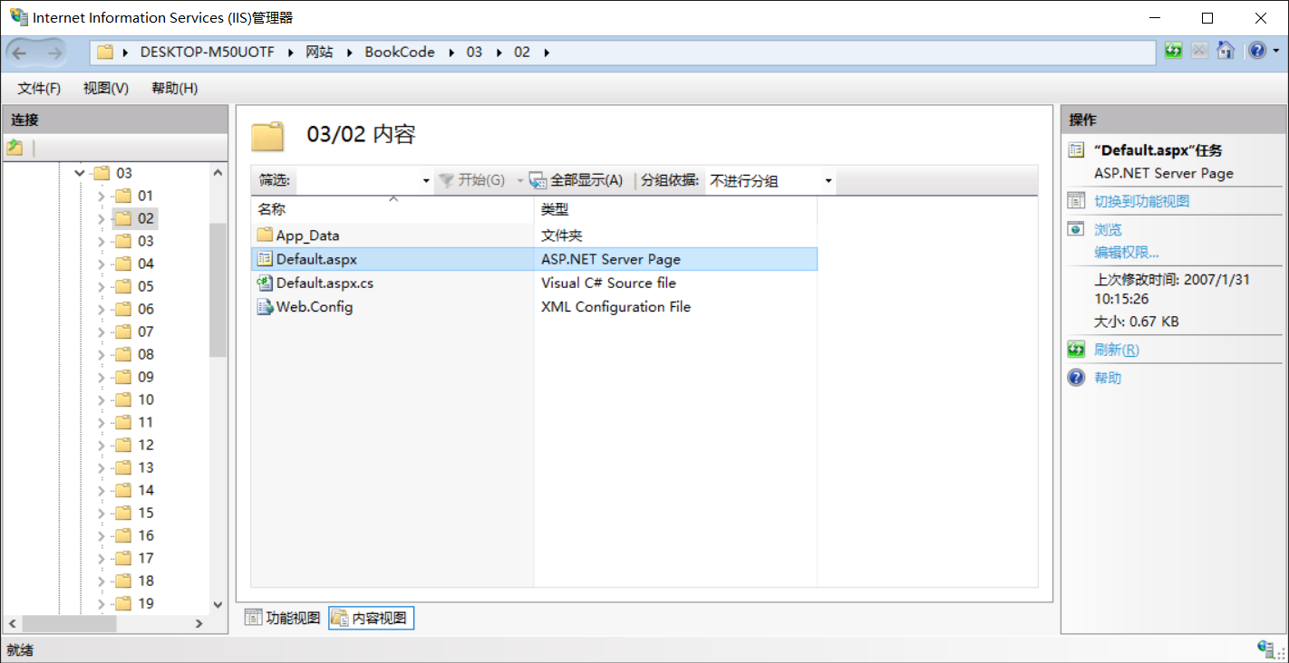Click folder icon of tree node 05

(123, 286)
